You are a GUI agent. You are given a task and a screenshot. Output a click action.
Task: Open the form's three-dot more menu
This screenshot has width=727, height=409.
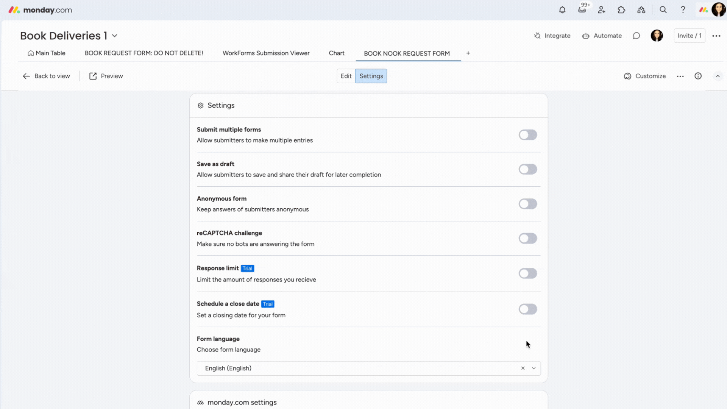(680, 76)
